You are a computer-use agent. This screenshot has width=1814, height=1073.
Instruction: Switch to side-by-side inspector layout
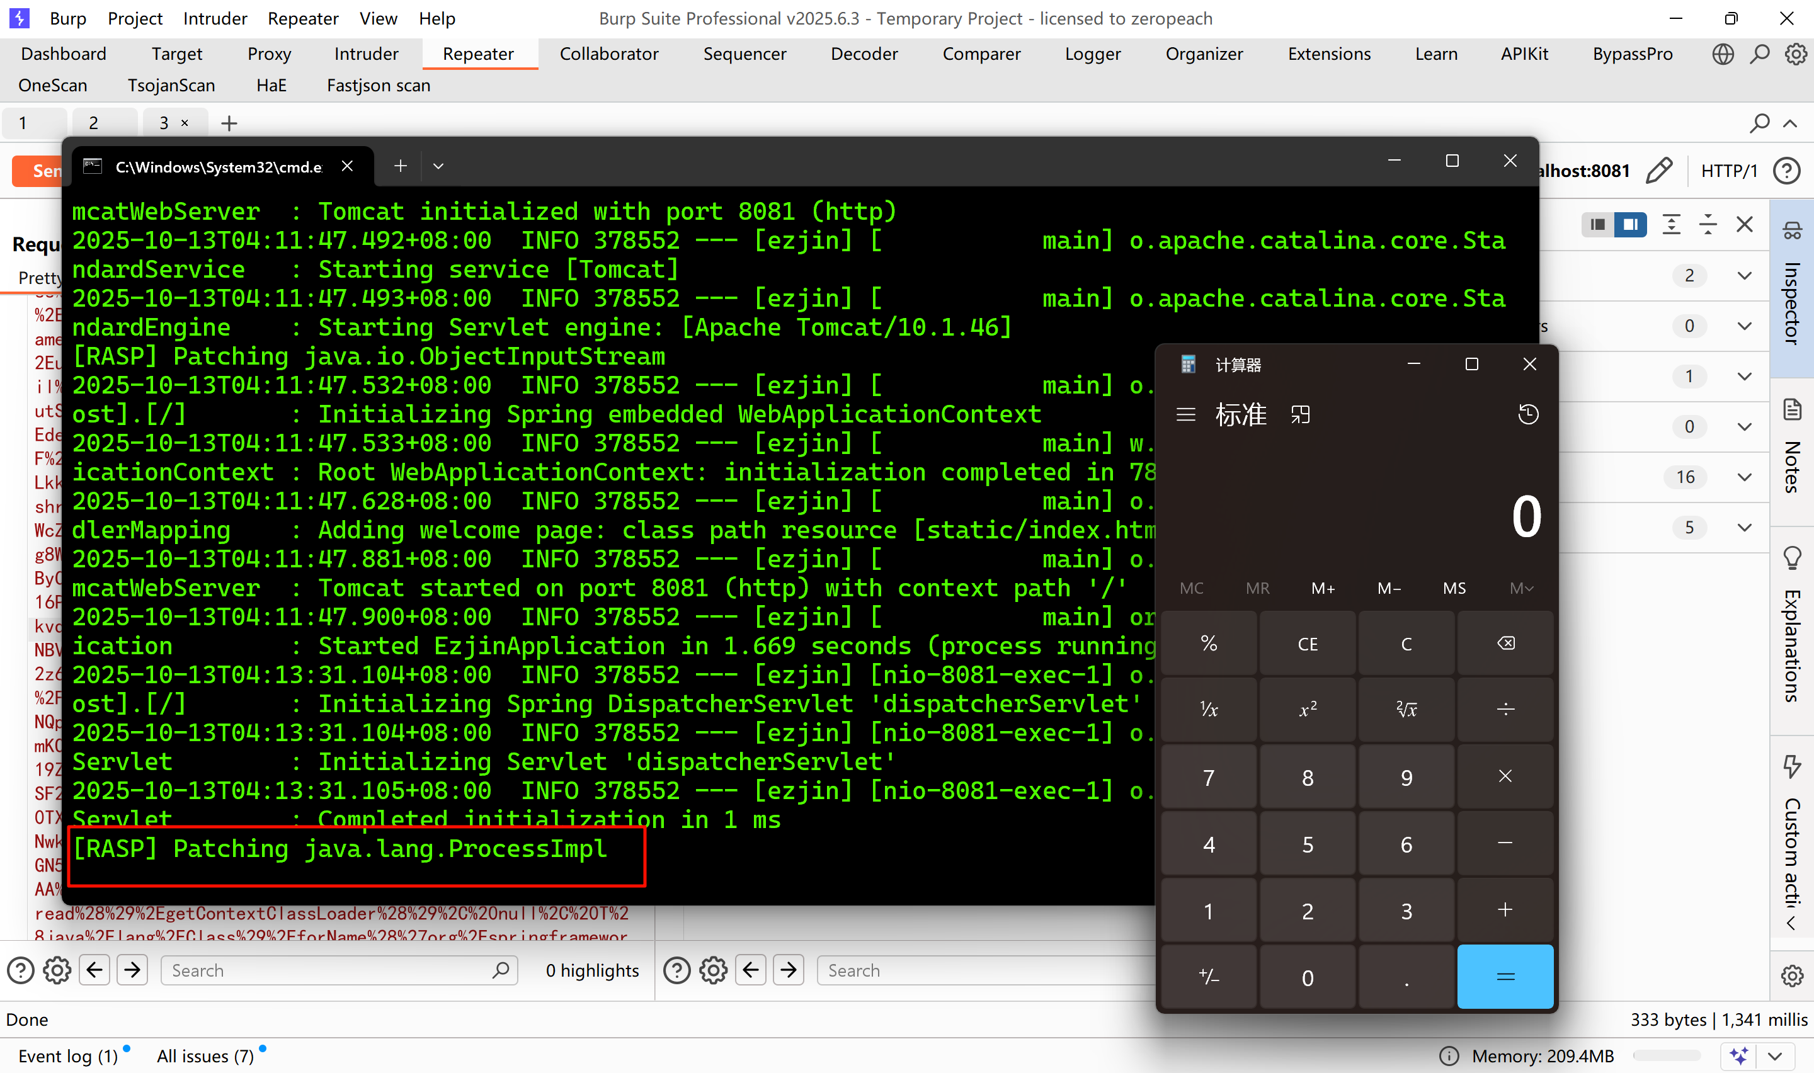click(1630, 225)
